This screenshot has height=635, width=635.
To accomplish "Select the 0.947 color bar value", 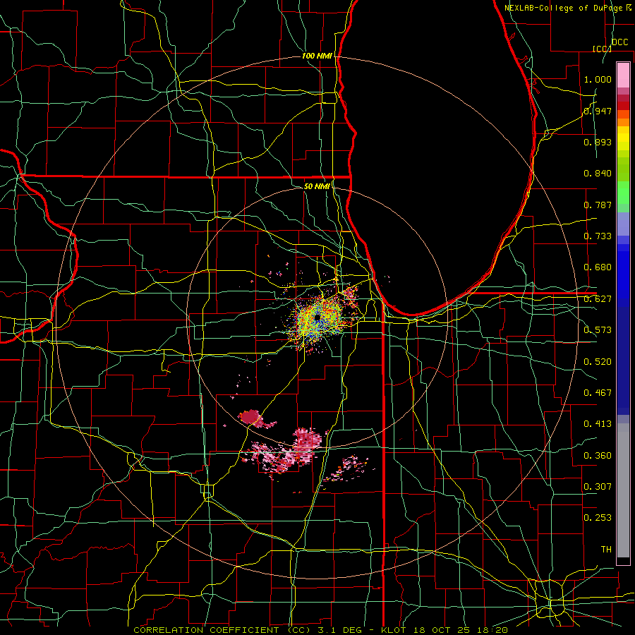I will click(x=598, y=111).
